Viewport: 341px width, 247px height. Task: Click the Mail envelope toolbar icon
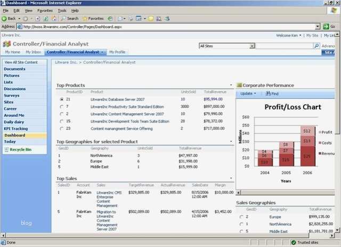(120, 19)
